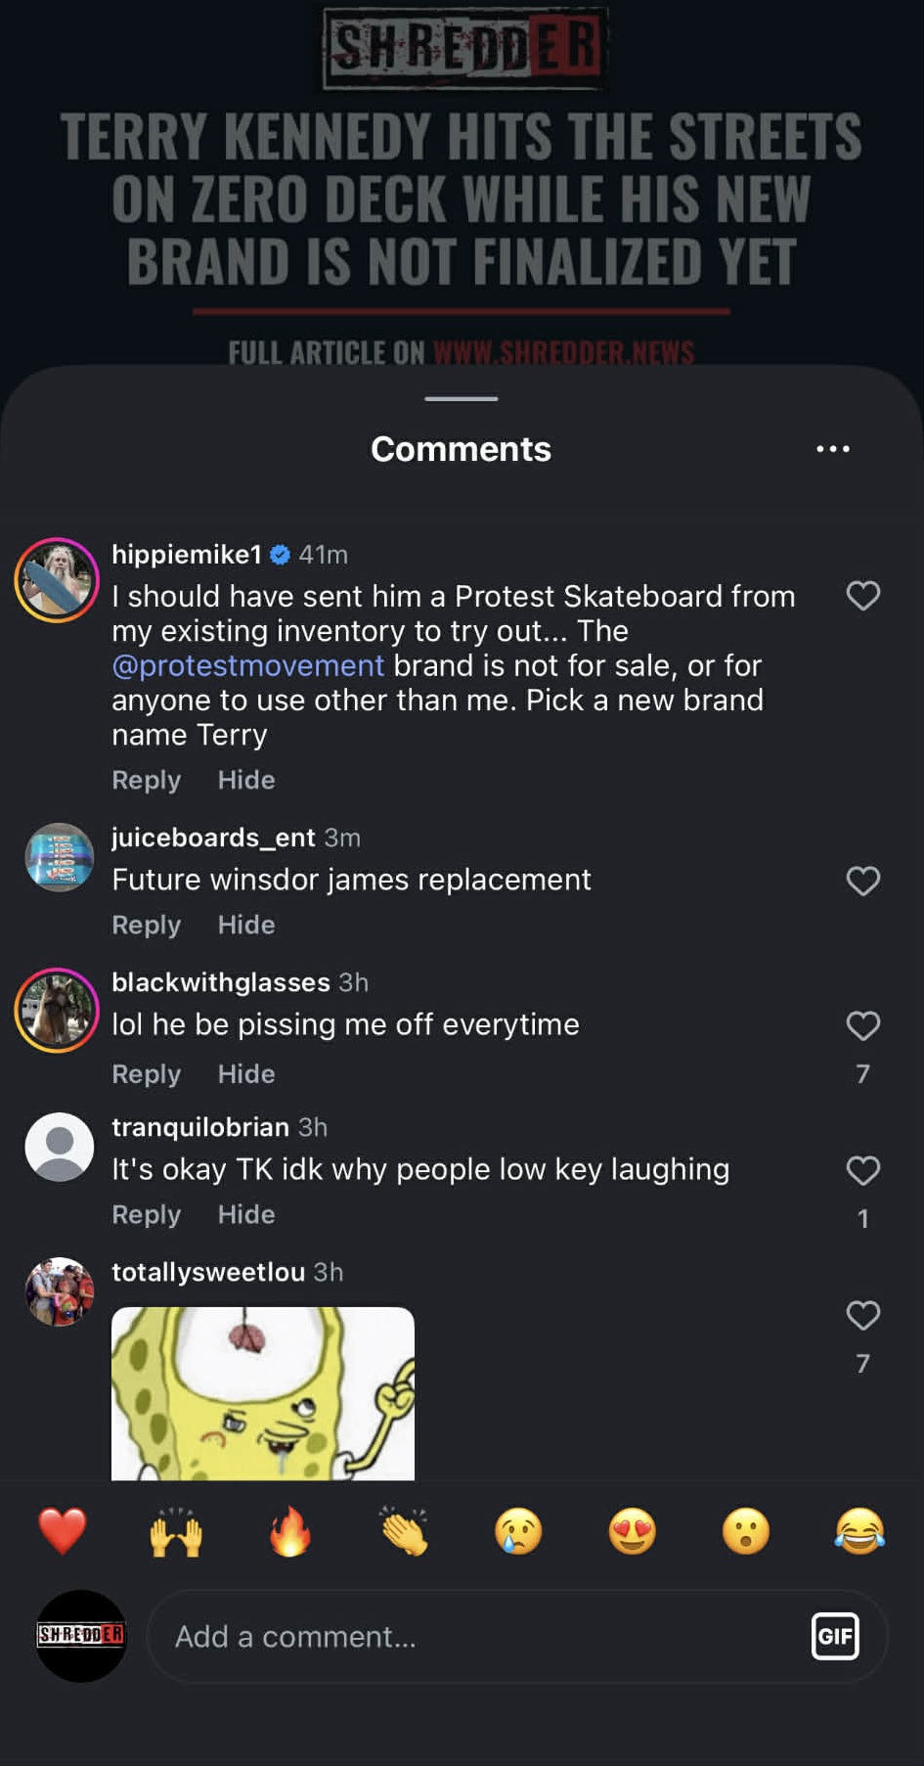Open the GIF picker button
Image resolution: width=924 pixels, height=1766 pixels.
click(835, 1636)
